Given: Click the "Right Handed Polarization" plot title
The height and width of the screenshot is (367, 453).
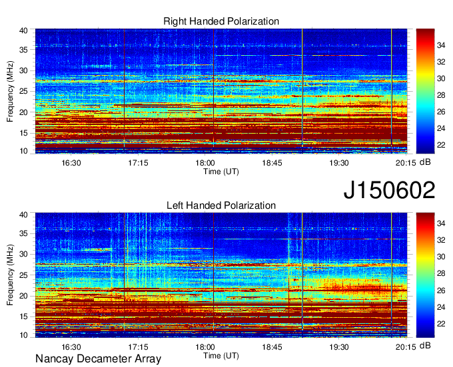Looking at the screenshot, I should (221, 21).
